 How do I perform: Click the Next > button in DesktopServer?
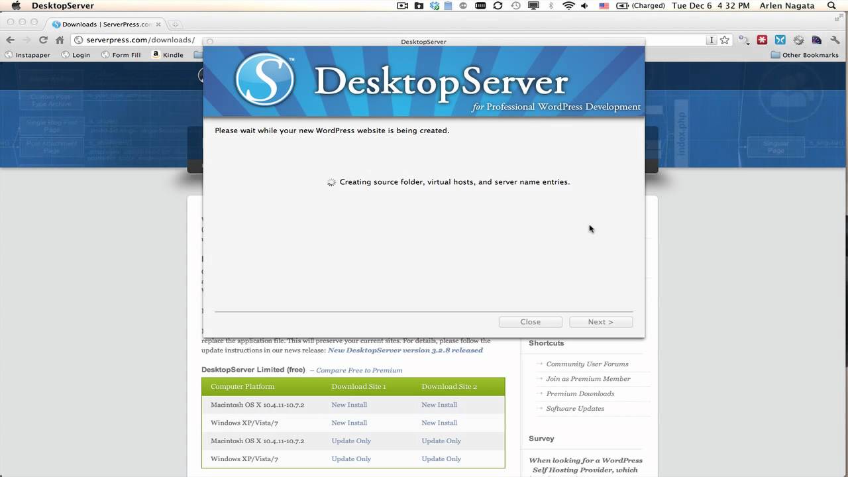click(601, 322)
